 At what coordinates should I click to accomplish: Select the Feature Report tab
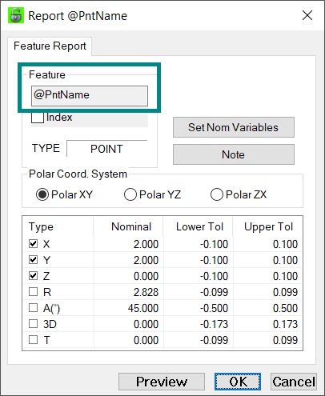click(x=50, y=46)
